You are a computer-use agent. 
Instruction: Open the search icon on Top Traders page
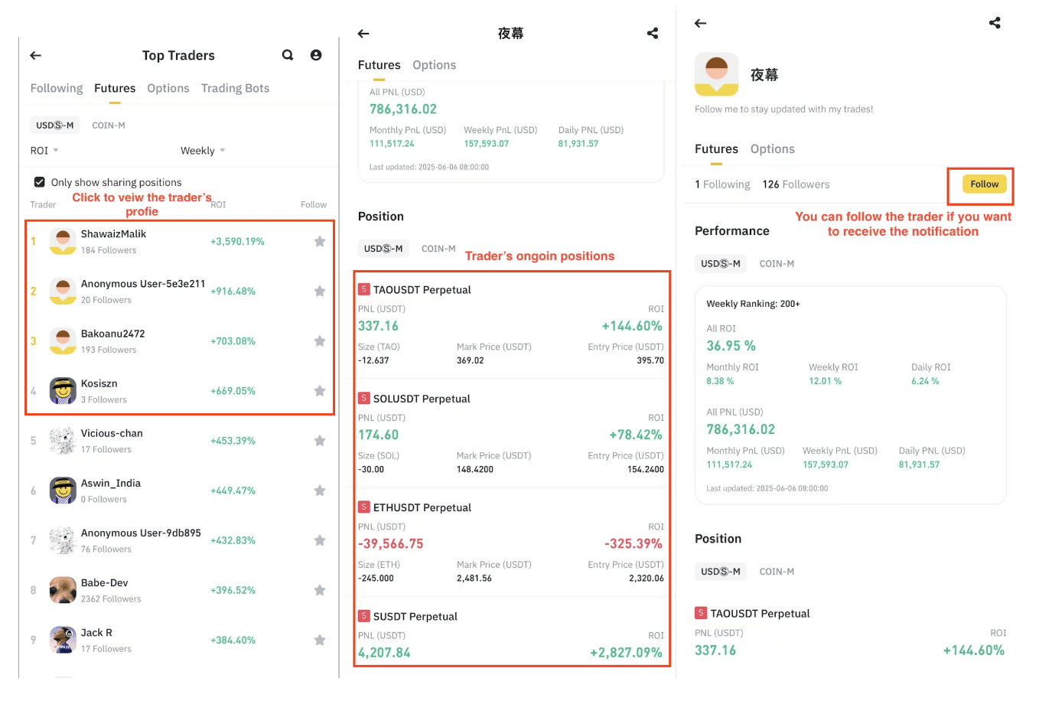point(288,55)
